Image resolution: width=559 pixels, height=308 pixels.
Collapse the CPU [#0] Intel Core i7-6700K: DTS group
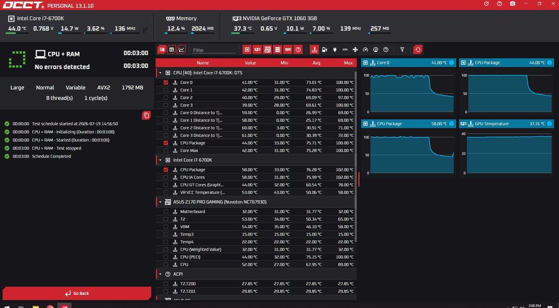(160, 73)
